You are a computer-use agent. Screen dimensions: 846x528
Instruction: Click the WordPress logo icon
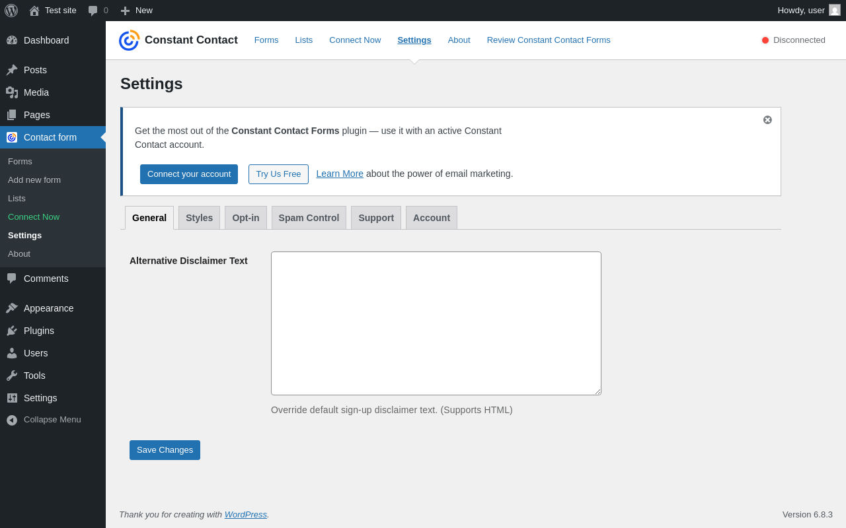11,11
